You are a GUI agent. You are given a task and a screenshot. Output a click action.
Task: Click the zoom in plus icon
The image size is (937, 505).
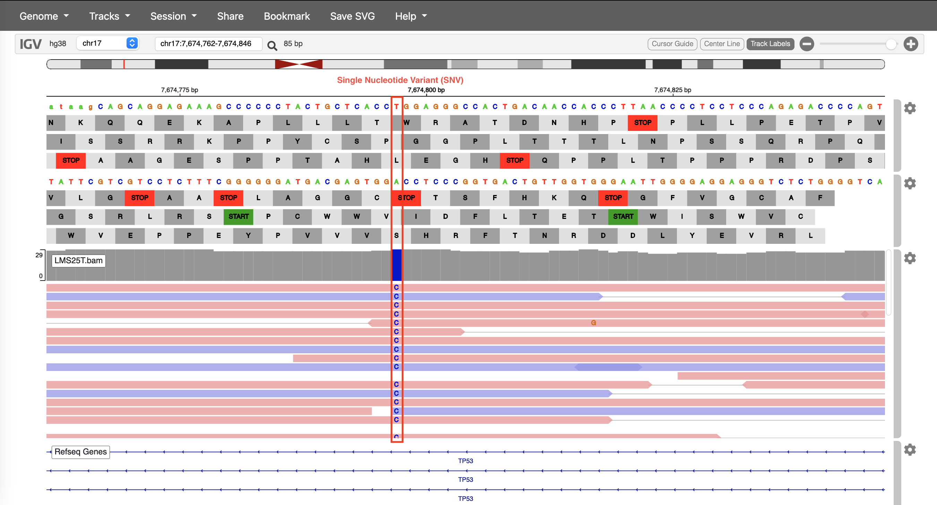pyautogui.click(x=910, y=44)
